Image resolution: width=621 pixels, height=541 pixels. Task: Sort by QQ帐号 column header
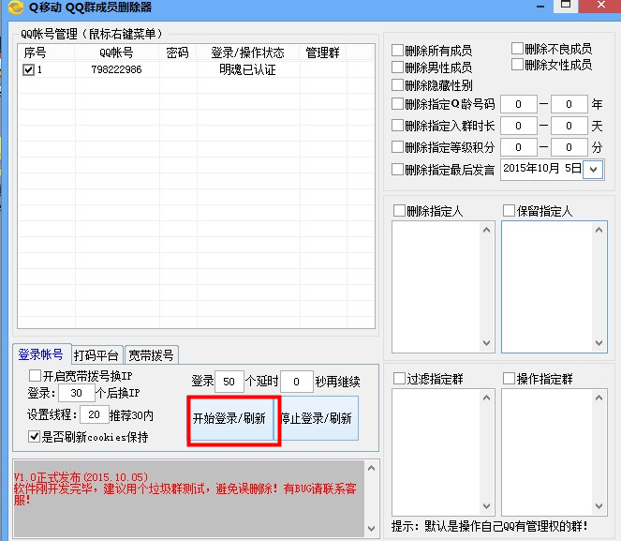[116, 53]
